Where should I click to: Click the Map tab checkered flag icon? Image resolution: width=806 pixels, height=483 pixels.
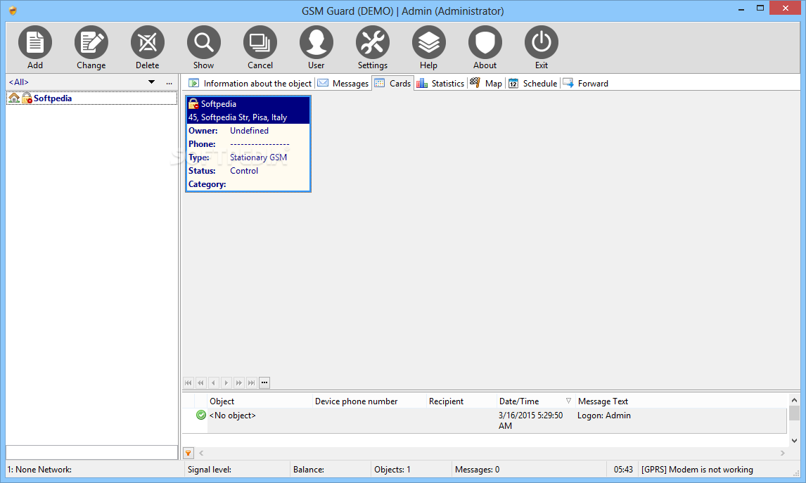475,83
